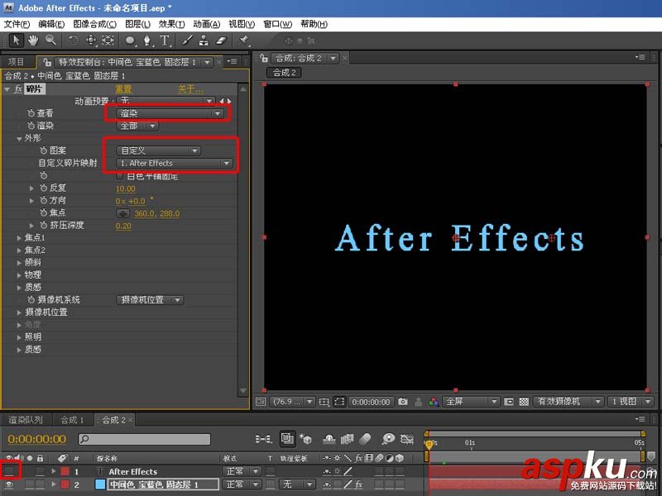The height and width of the screenshot is (496, 662).
Task: Select the Brush tool
Action: 187,41
